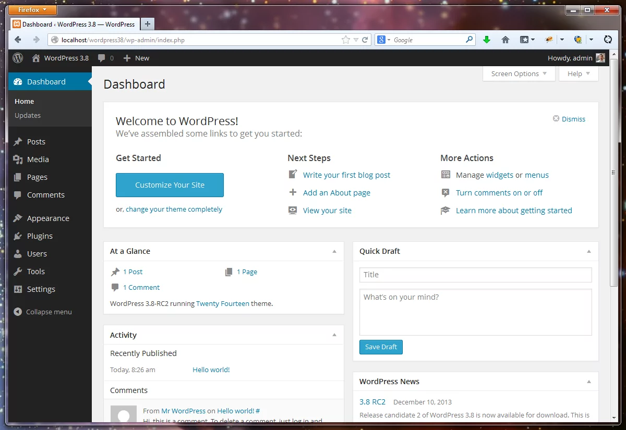Click change your theme completely link
This screenshot has height=430, width=626.
(x=174, y=210)
